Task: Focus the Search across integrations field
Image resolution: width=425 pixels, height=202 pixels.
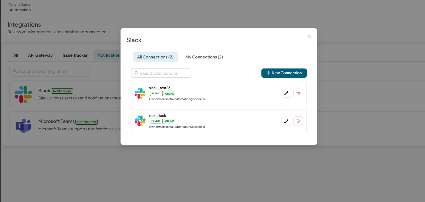Action: (50, 71)
